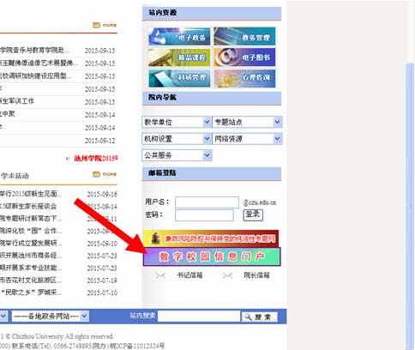Image resolution: width=415 pixels, height=350 pixels.
Task: Click the 用户名 input field
Action: 207,202
